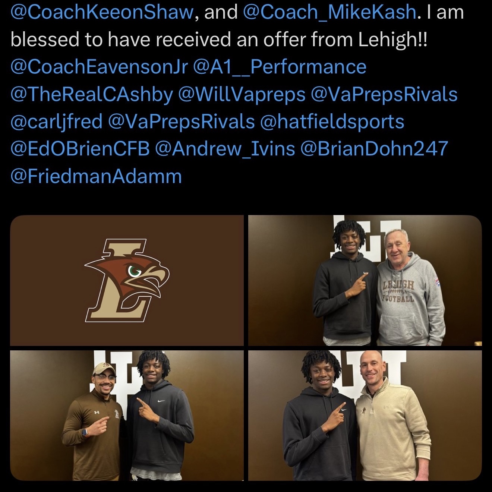Tap @VaPrepsRivals after @carljfred

point(181,122)
